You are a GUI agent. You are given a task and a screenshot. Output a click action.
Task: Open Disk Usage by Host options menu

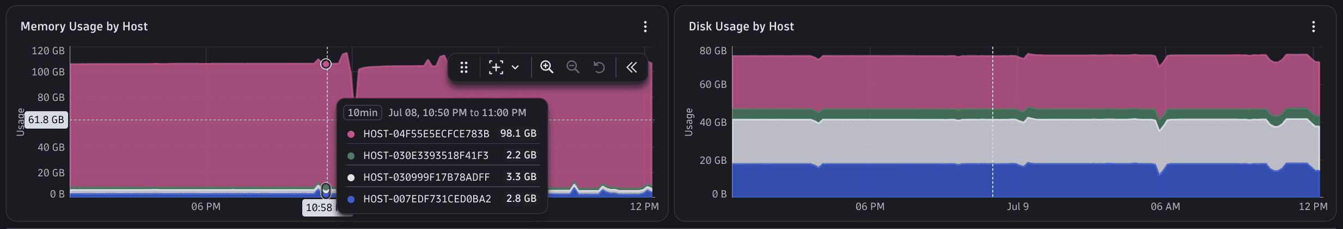coord(1313,27)
